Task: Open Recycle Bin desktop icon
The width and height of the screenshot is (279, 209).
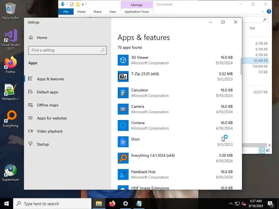Action: (x=11, y=11)
